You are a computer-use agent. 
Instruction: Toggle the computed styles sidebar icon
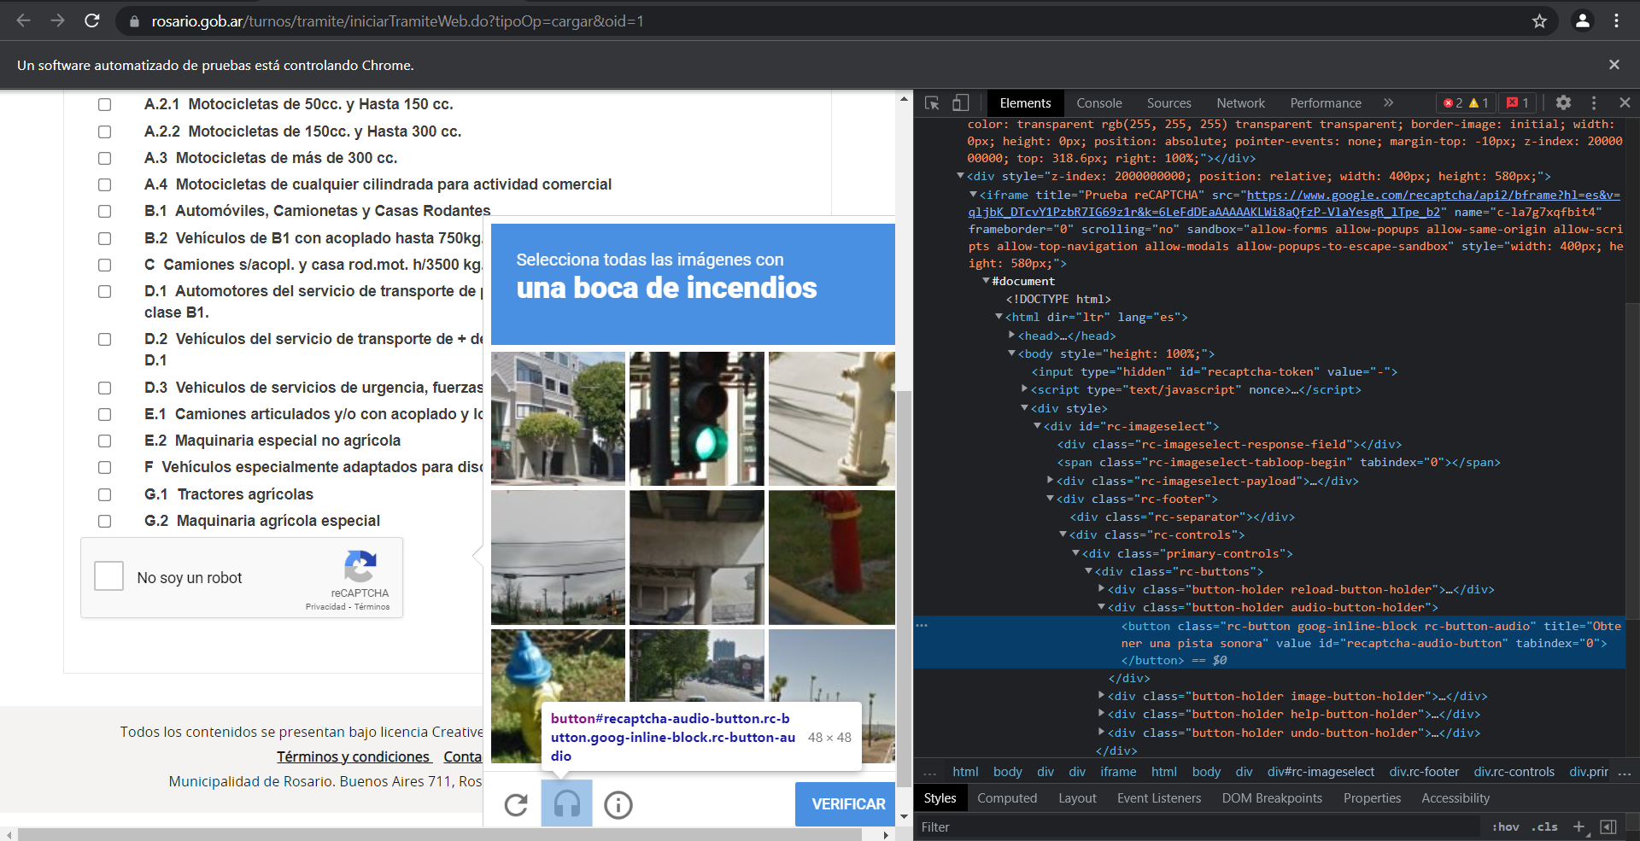click(1608, 826)
